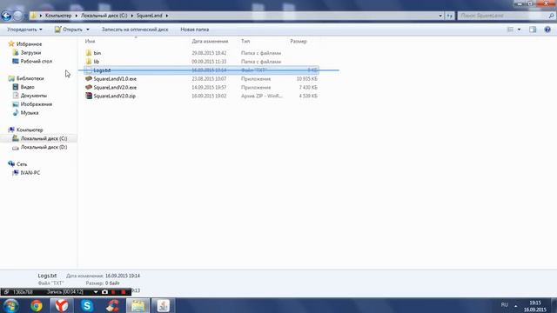Viewport: 557px width, 313px height.
Task: Select the SquareLandV2.0.exe icon
Action: [x=89, y=87]
